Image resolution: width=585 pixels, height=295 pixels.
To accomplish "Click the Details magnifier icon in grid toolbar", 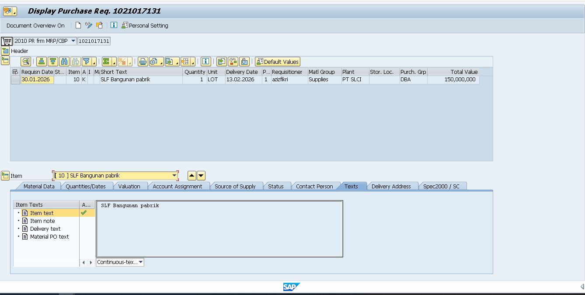I will 26,62.
